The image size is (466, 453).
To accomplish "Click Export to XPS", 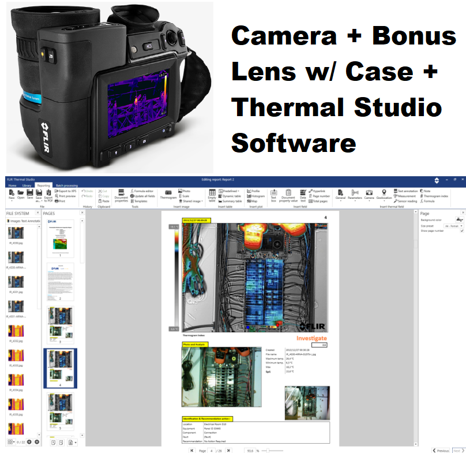I will click(65, 191).
